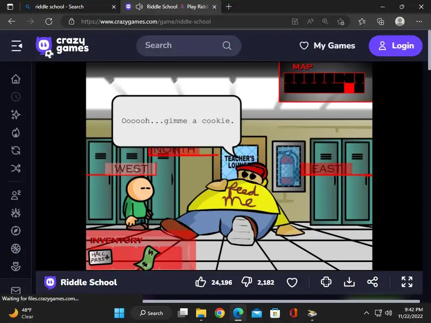This screenshot has height=323, width=431.
Task: Open Adventure compass icon in sidebar
Action: [16, 231]
